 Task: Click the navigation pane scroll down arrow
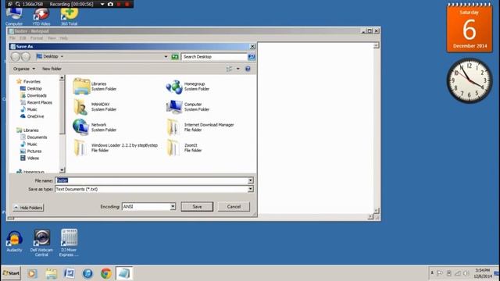62,170
